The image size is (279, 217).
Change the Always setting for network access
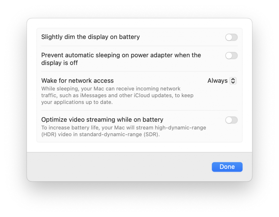point(234,81)
